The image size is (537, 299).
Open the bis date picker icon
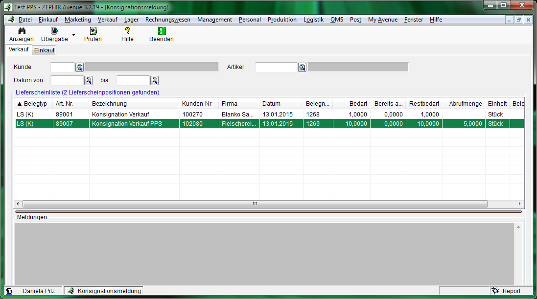(x=155, y=81)
